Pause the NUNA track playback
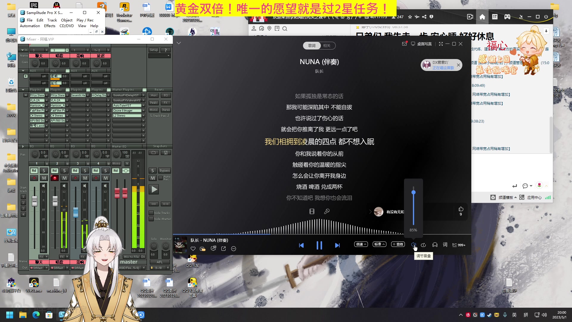 [319, 245]
